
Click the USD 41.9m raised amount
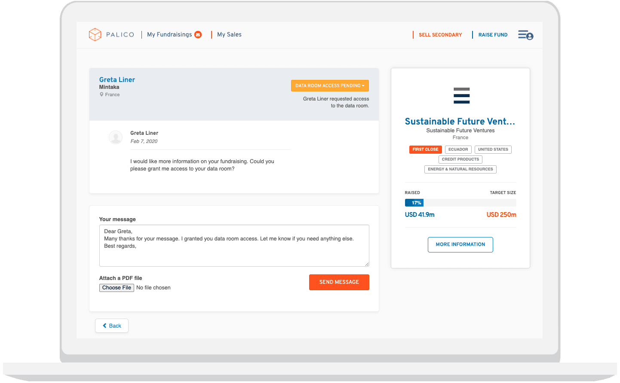(420, 215)
